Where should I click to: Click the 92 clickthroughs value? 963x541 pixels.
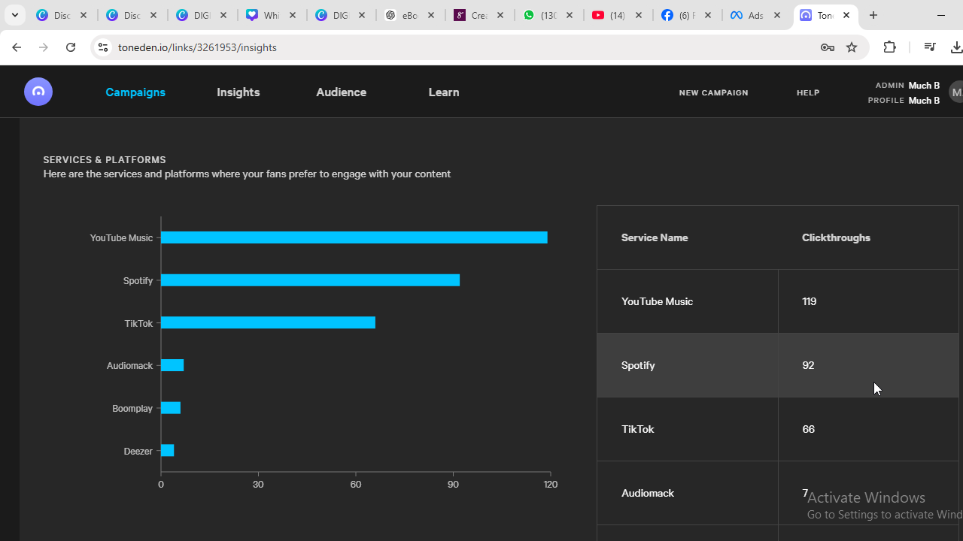pos(808,365)
